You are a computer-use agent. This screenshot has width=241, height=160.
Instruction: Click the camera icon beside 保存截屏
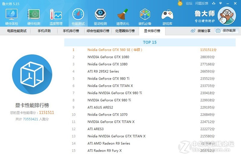[x=218, y=31]
